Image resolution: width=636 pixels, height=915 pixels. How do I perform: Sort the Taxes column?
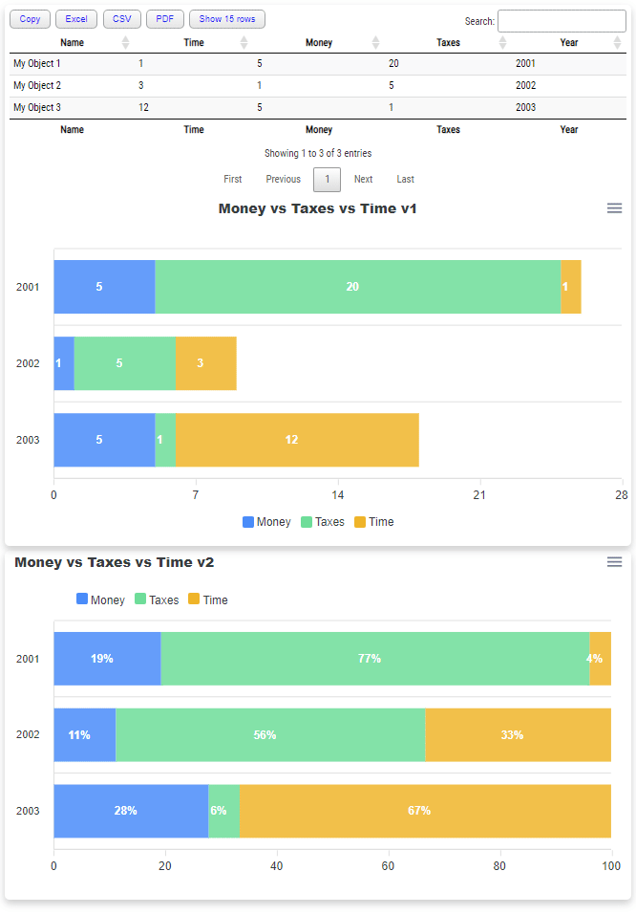click(502, 42)
